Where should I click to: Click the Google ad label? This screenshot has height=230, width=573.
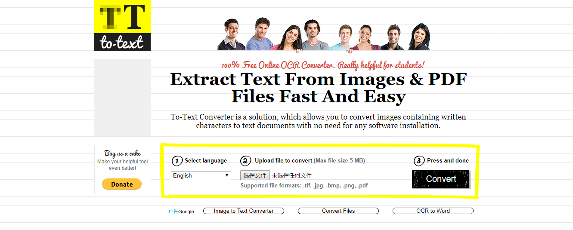click(x=181, y=212)
